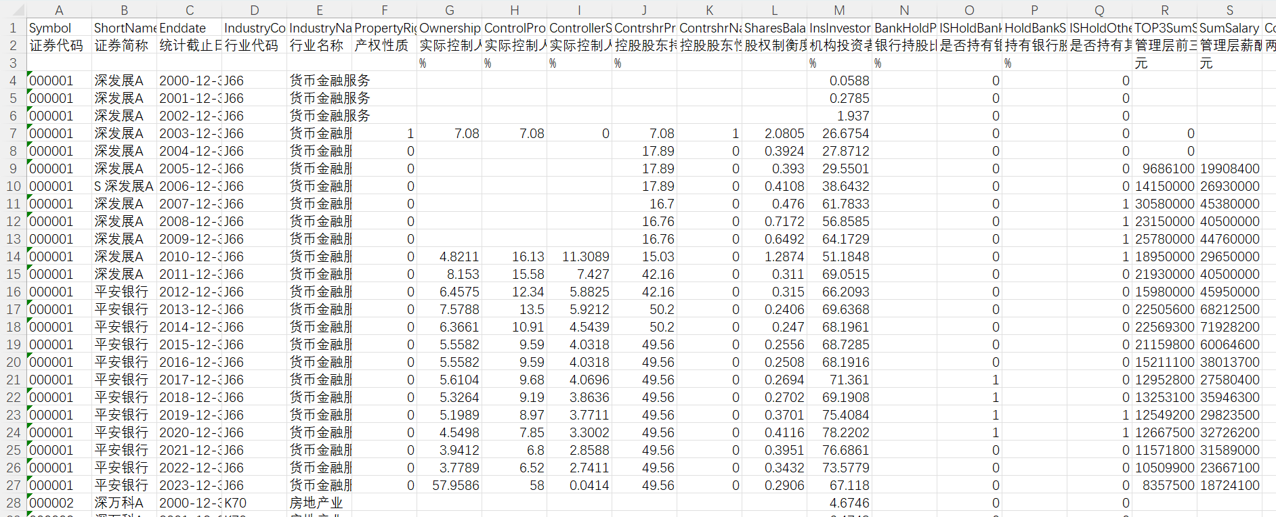Click the Enddate header cell
This screenshot has width=1276, height=517.
click(x=189, y=28)
